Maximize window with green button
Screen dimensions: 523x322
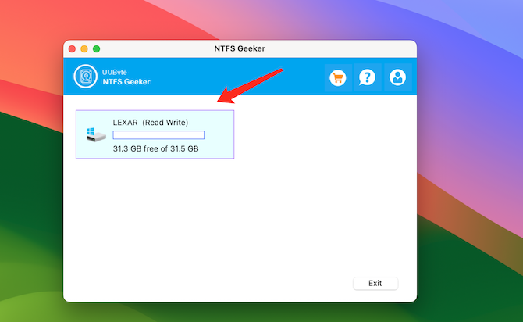(x=96, y=48)
